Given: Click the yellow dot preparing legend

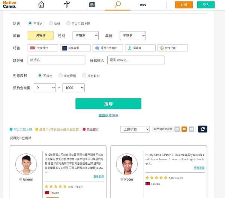Looking at the screenshot, I should click(57, 130).
